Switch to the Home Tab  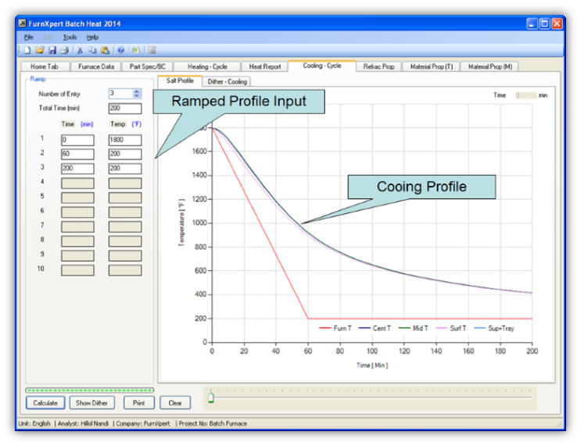45,66
